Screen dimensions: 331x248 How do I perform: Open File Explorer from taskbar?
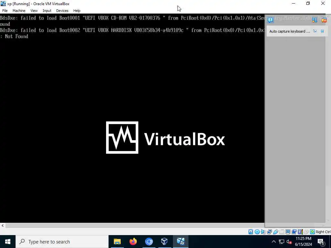click(117, 242)
